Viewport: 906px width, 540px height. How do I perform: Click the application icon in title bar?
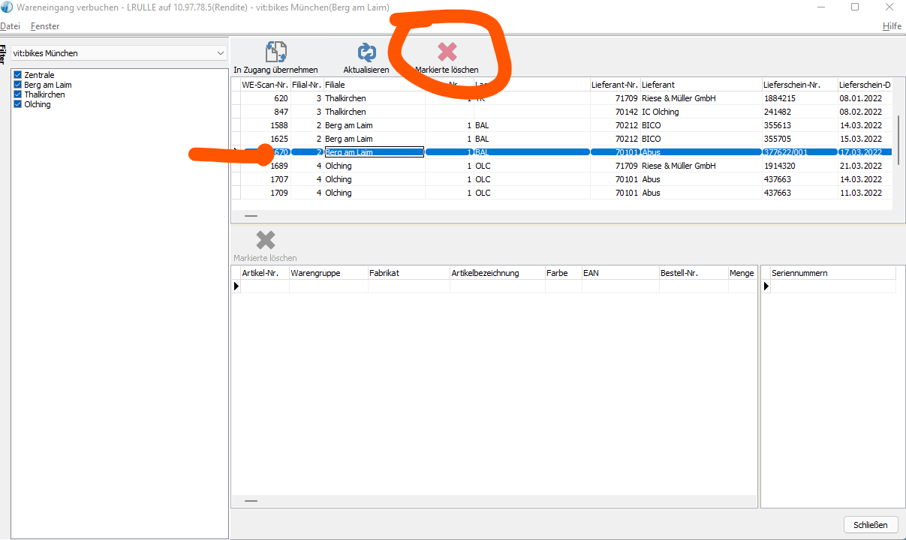click(7, 7)
